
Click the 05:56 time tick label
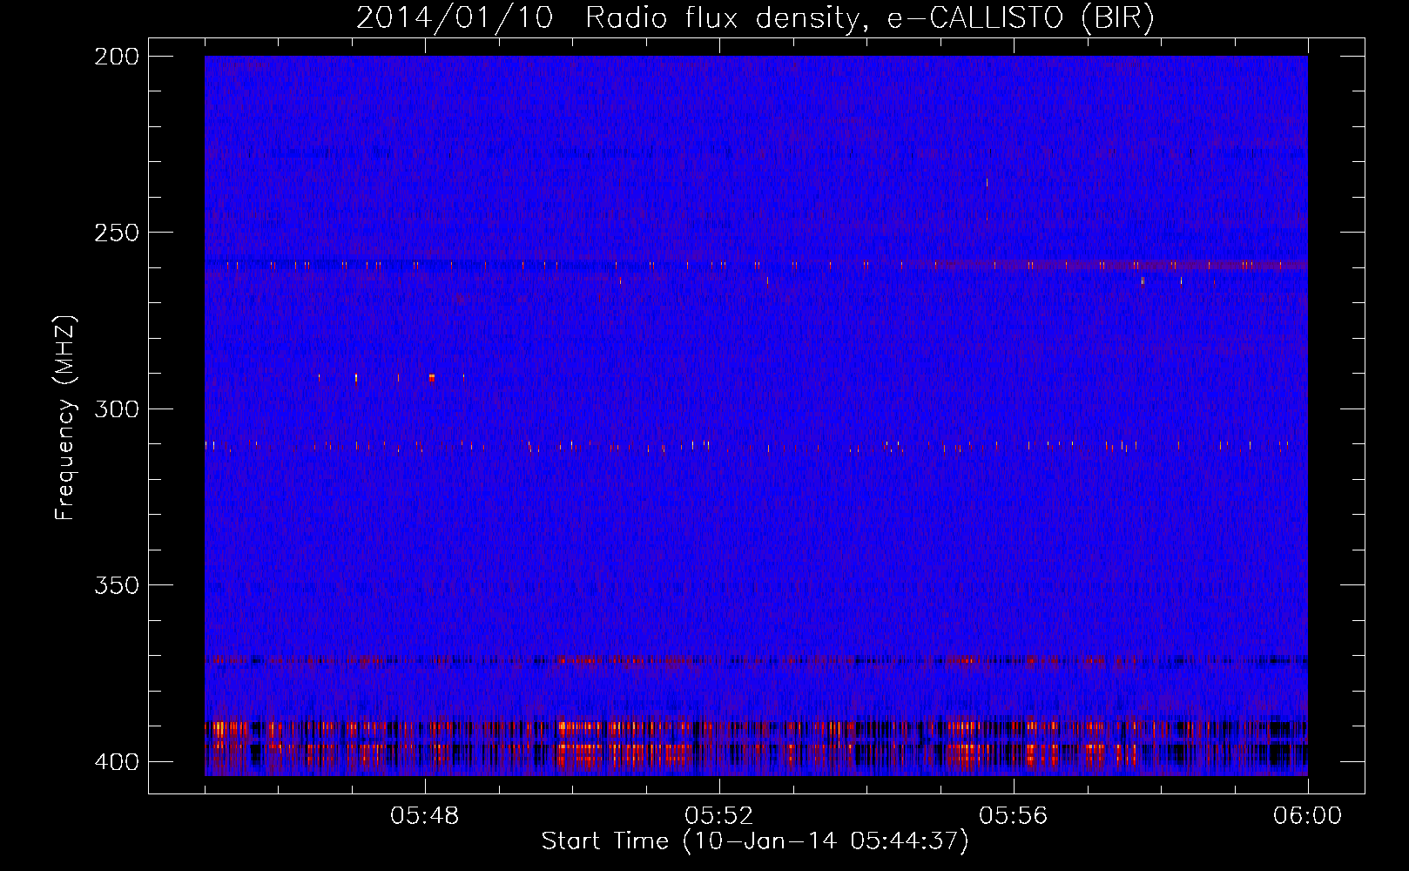click(1014, 816)
